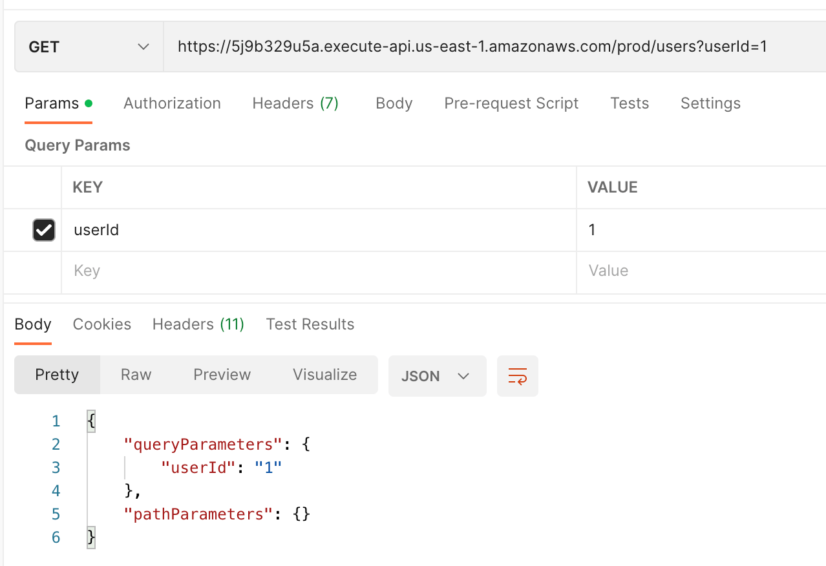Select the Pretty response view
Screen dimensions: 826x566
tap(57, 375)
